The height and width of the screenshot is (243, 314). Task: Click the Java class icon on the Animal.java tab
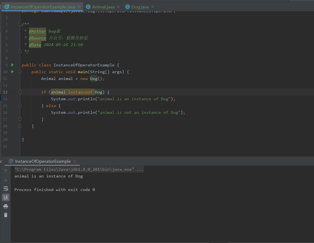click(x=88, y=7)
